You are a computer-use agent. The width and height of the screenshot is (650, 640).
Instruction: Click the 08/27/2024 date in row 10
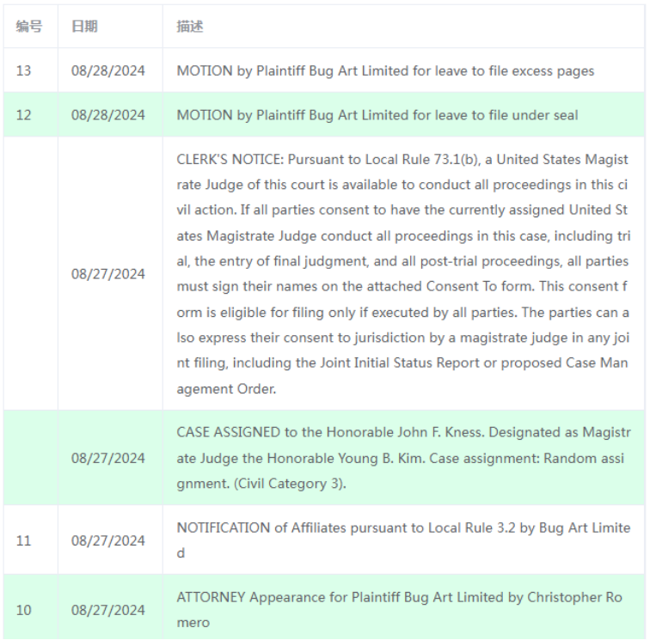click(x=108, y=610)
